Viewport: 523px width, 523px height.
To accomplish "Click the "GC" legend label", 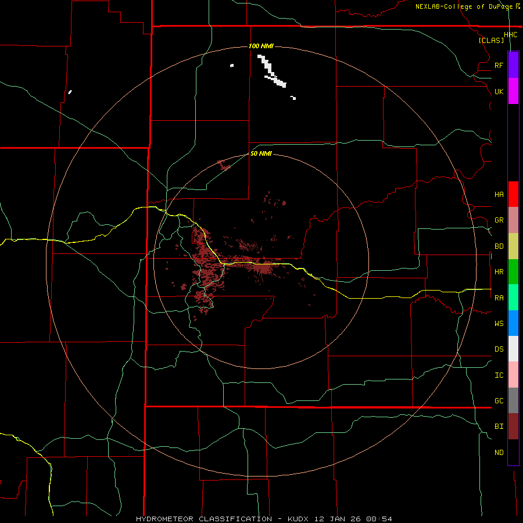I will tap(499, 401).
